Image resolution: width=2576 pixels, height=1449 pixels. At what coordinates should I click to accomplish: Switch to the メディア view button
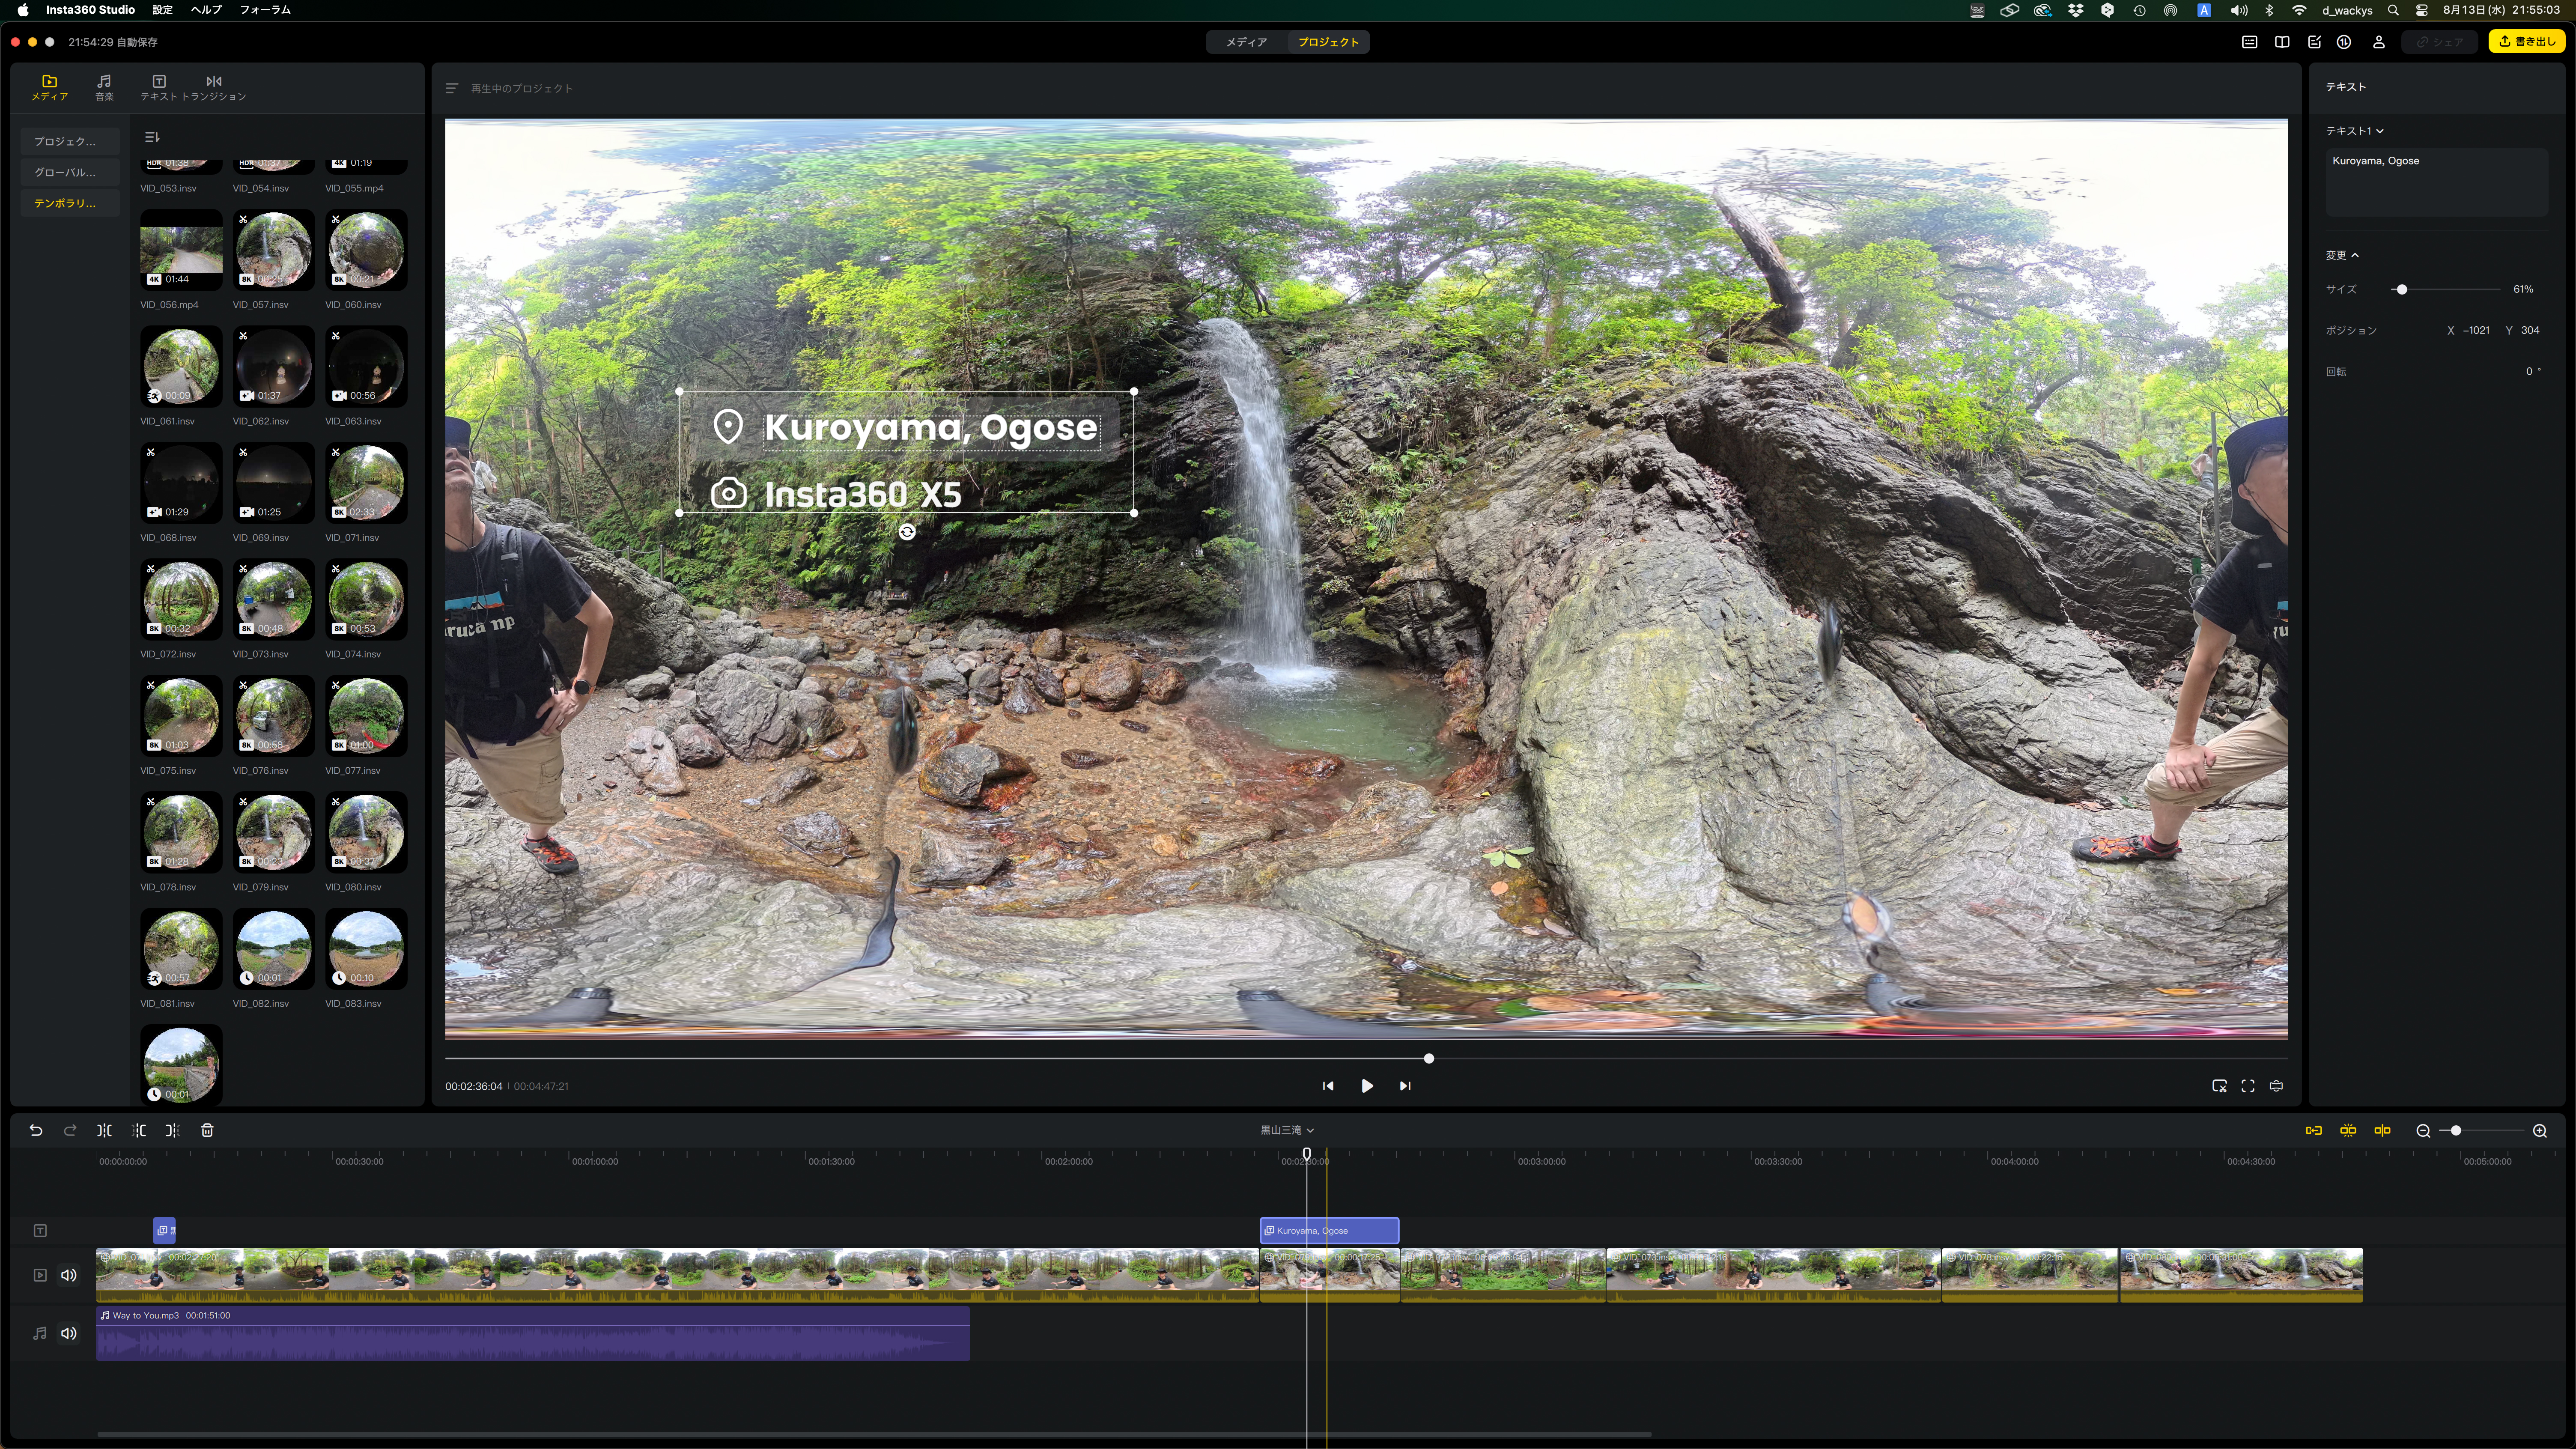pos(1246,42)
